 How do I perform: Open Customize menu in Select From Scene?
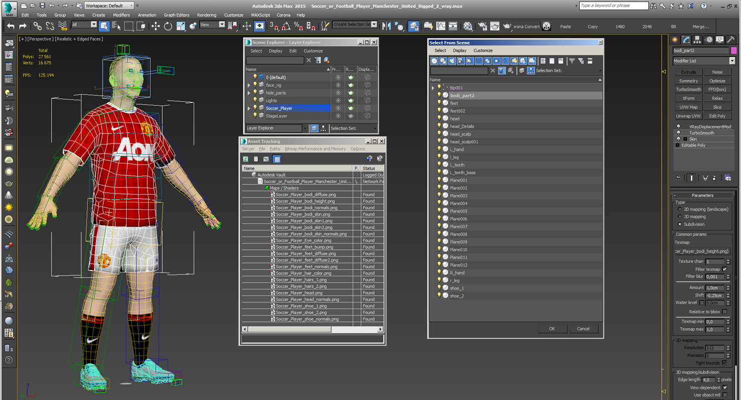(483, 50)
